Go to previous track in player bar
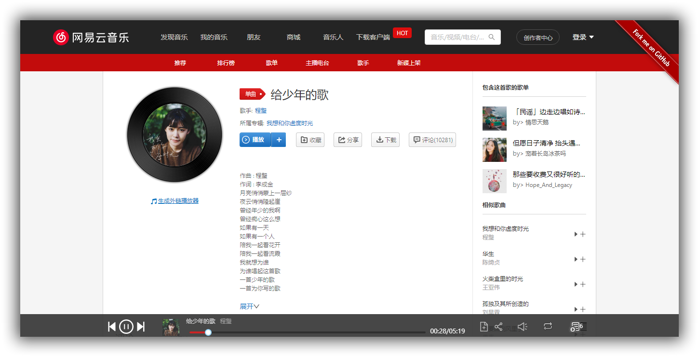 coord(112,327)
